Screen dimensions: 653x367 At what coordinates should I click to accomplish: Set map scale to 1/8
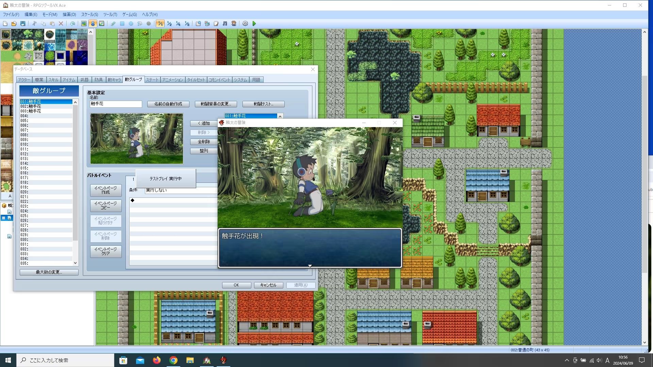coord(187,23)
